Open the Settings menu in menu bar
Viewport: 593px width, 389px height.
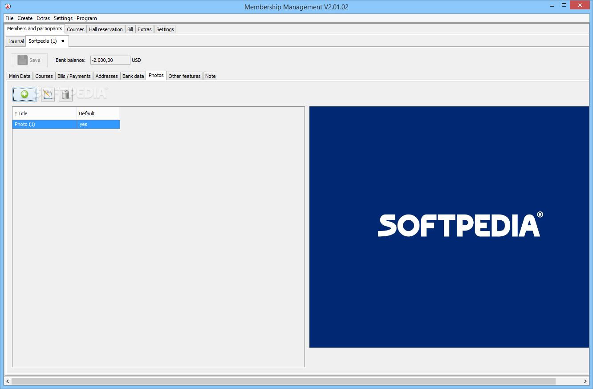[63, 18]
